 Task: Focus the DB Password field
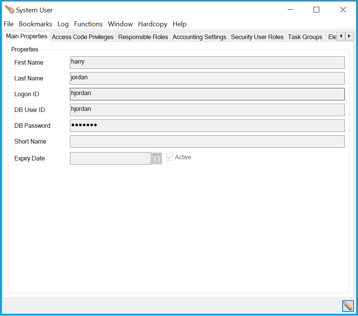[207, 125]
